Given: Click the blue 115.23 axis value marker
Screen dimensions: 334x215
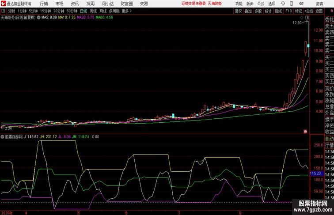Looking at the screenshot, I should click(316, 173).
